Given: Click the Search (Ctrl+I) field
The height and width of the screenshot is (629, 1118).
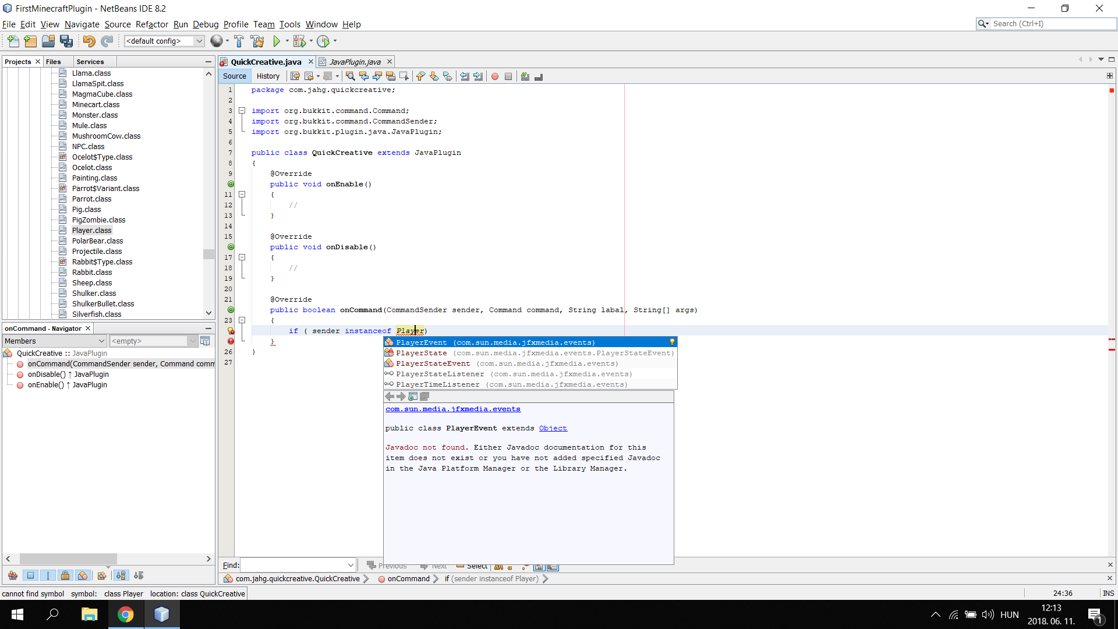Looking at the screenshot, I should (x=1053, y=24).
